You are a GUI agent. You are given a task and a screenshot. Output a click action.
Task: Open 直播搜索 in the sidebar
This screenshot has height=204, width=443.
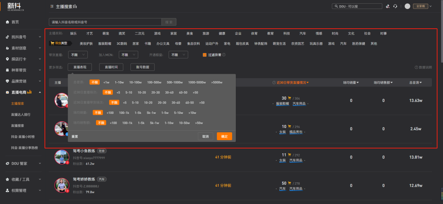[x=17, y=126]
